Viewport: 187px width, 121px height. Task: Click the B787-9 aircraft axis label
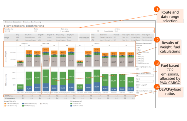(x=131, y=93)
